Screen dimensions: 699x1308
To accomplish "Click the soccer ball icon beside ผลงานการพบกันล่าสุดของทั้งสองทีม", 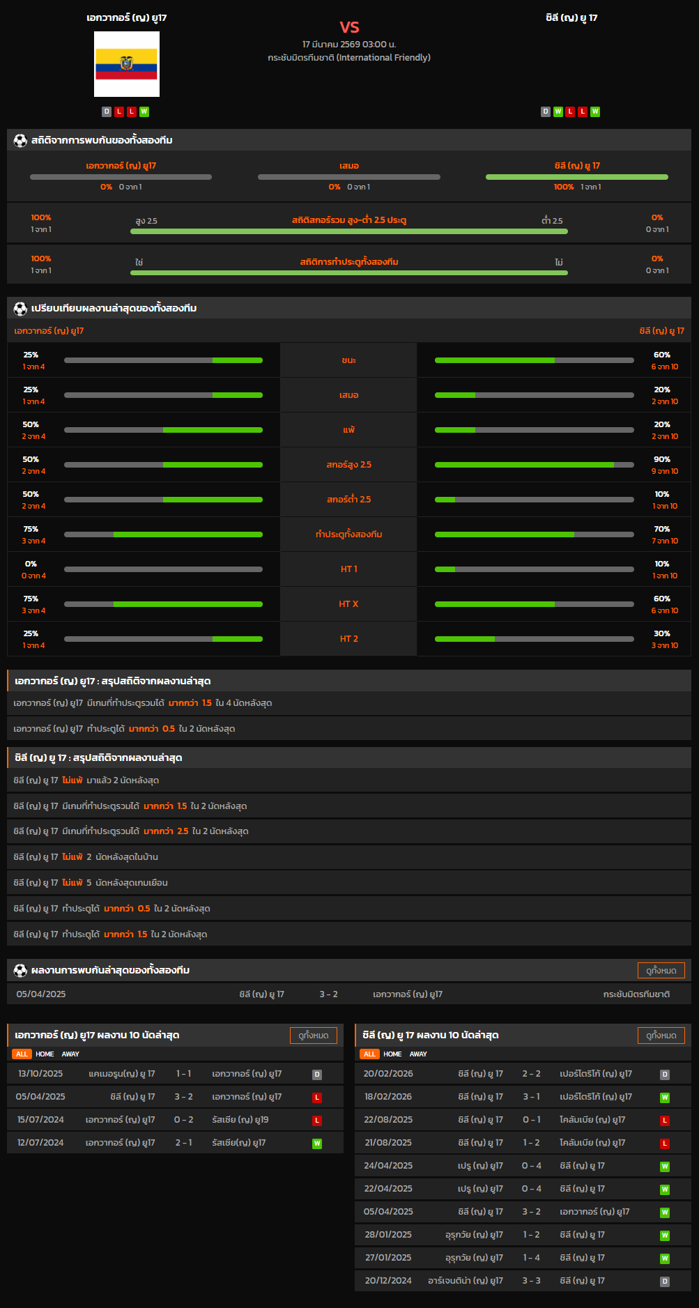I will [x=20, y=970].
